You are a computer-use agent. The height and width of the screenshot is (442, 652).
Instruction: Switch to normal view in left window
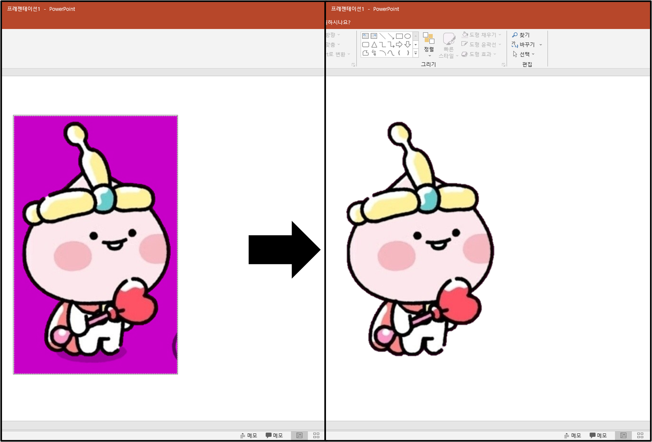tap(299, 436)
